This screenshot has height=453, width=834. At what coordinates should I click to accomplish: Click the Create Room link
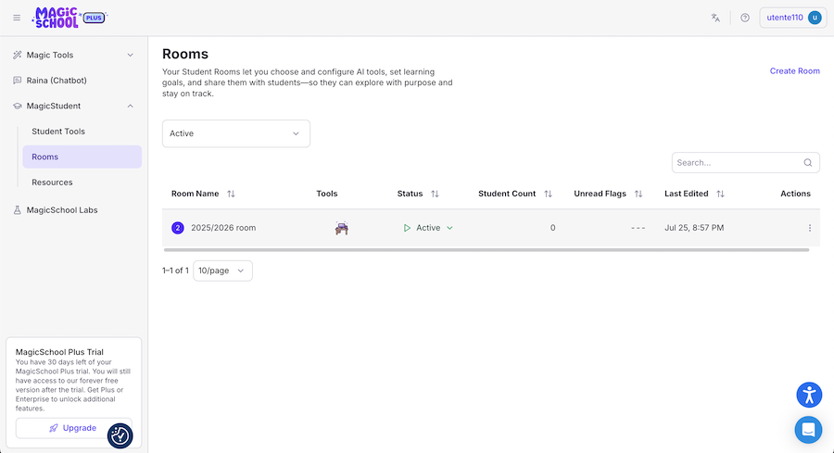[x=795, y=70]
